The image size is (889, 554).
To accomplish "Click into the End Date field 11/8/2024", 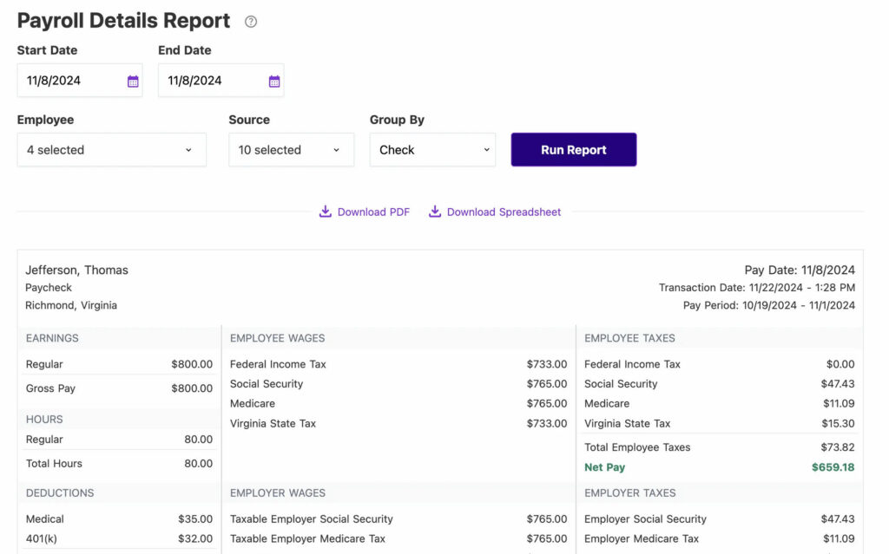I will [x=221, y=81].
